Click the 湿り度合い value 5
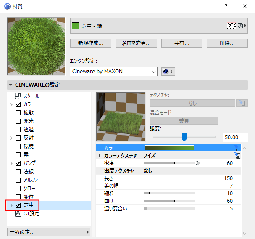The image size is (255, 239). coord(231,209)
